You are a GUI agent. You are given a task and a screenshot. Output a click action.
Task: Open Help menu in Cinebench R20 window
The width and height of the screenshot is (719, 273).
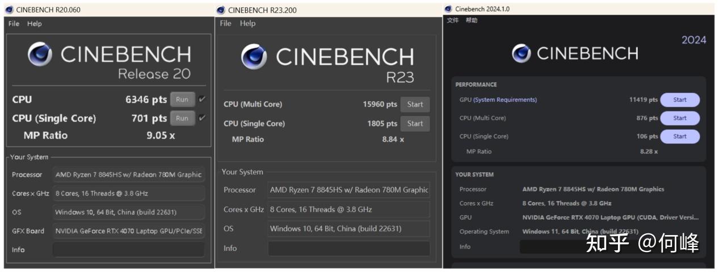click(x=35, y=24)
